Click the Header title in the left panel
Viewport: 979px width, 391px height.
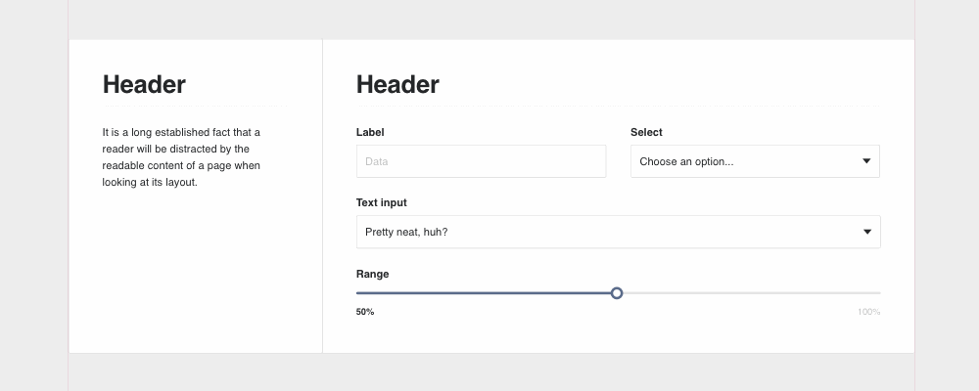pyautogui.click(x=144, y=85)
